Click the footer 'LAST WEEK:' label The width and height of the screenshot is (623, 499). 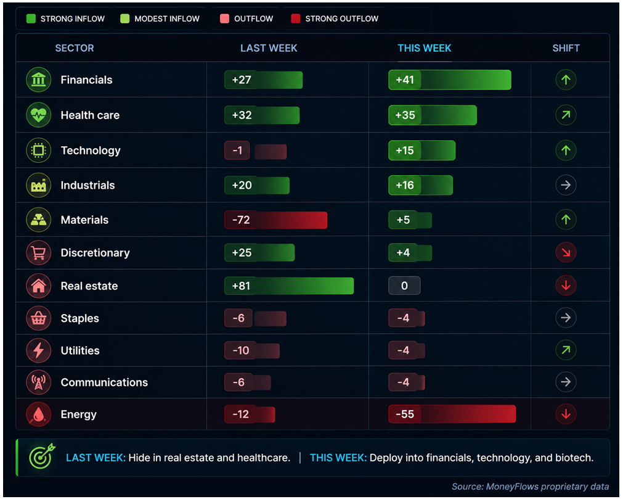[x=96, y=458]
